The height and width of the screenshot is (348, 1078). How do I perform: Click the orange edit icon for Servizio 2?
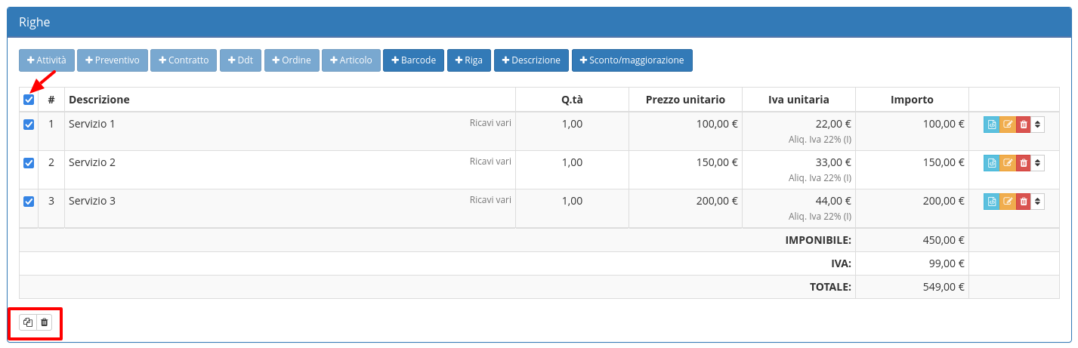tap(1007, 162)
